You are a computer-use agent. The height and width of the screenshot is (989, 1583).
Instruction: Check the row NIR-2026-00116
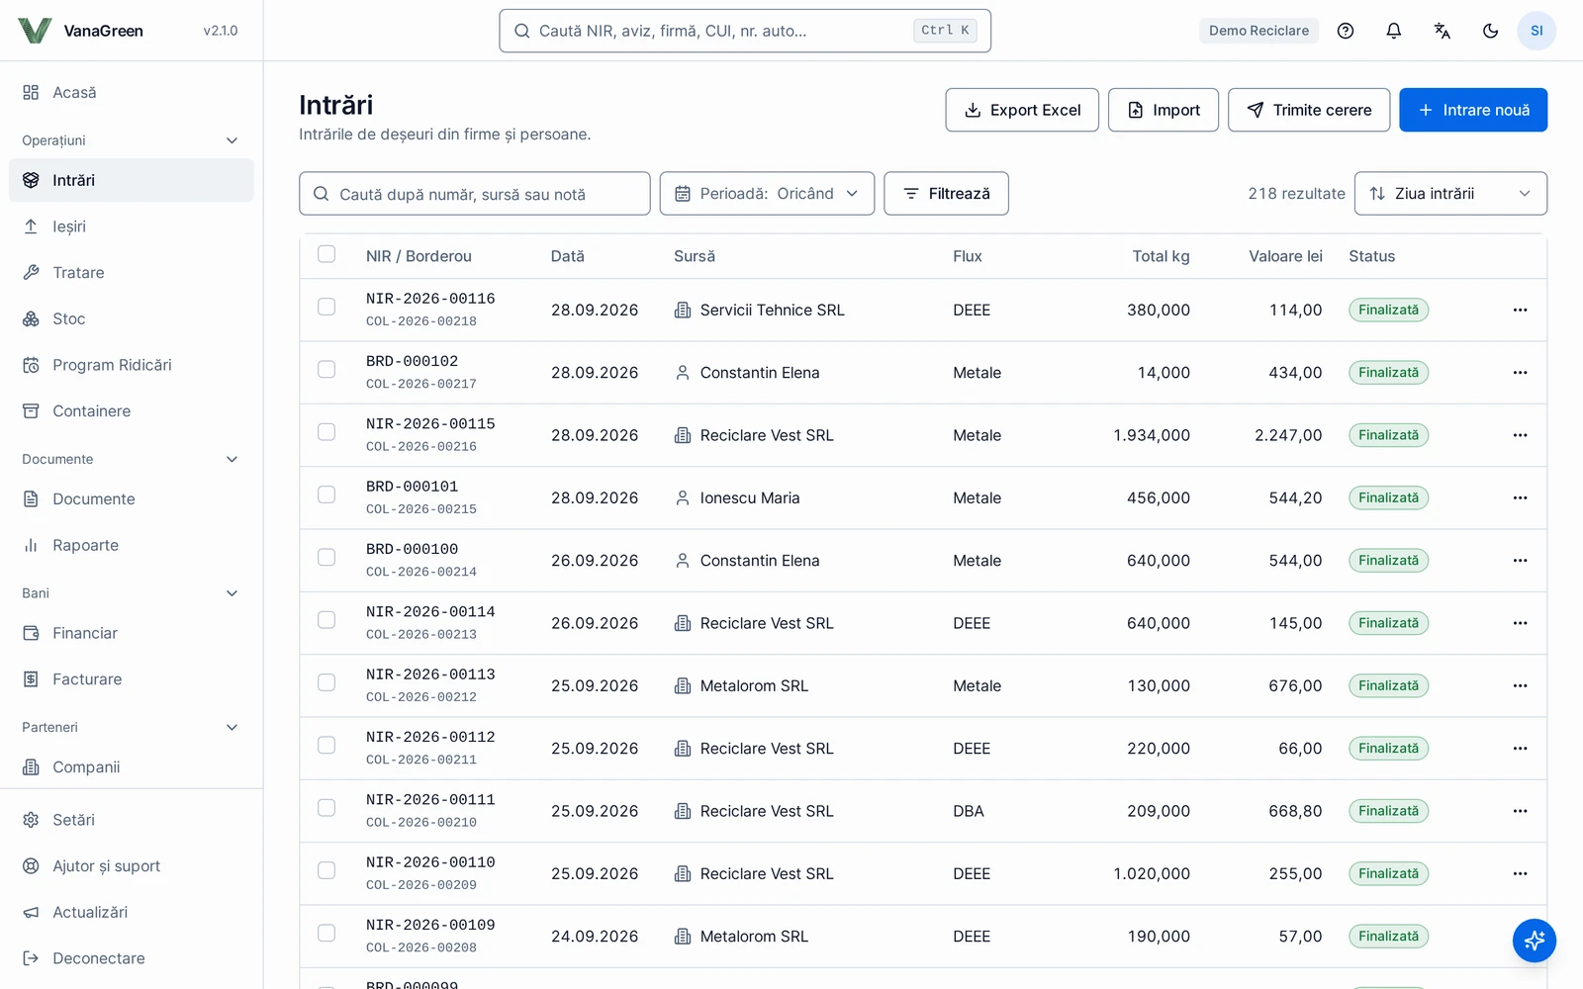[326, 307]
